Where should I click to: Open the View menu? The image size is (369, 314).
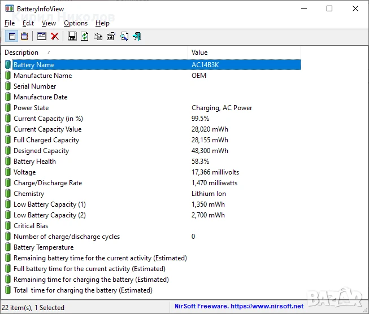click(49, 23)
